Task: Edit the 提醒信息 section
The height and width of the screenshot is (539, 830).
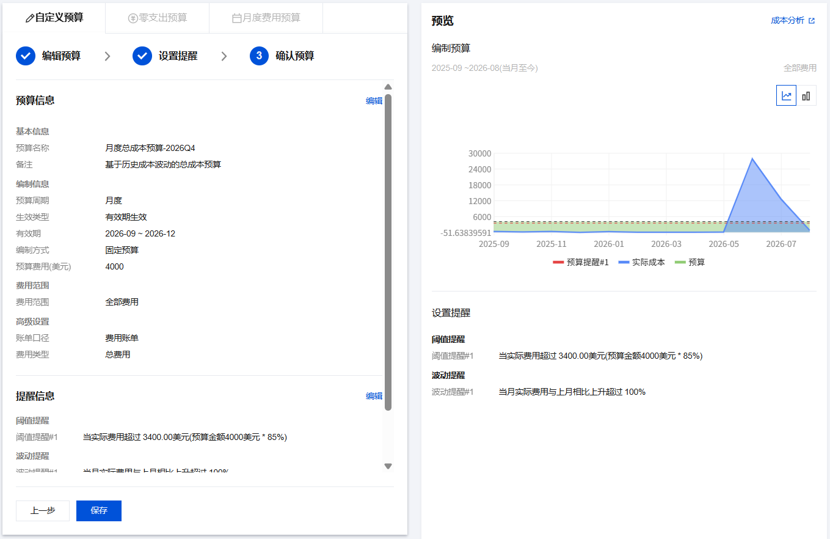Action: click(374, 396)
